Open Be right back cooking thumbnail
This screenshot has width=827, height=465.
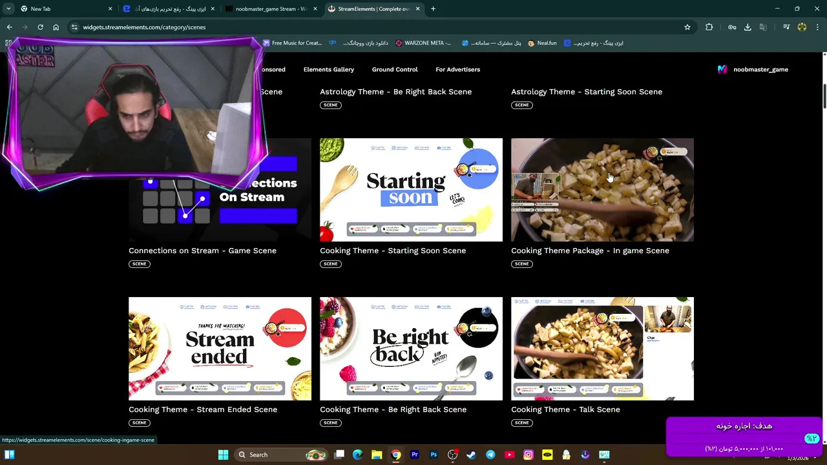coord(411,349)
